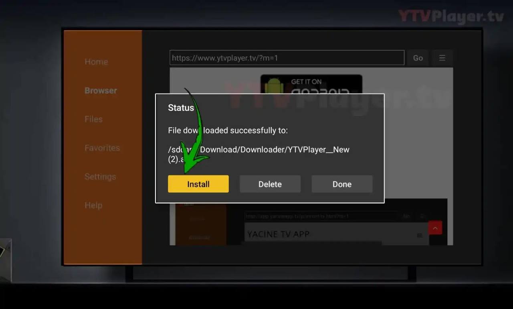Open the Files section
Image resolution: width=513 pixels, height=309 pixels.
coord(93,119)
